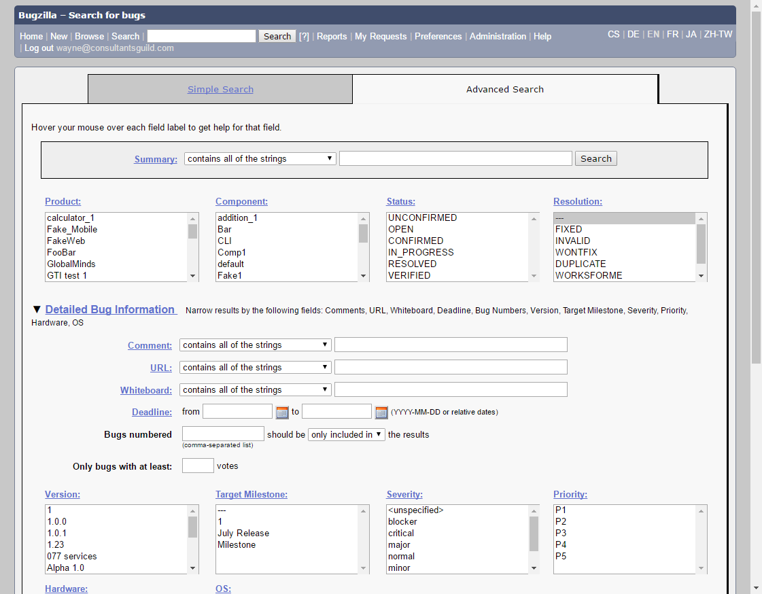Screen dimensions: 762x594
Task: Click the votes number input field
Action: tap(198, 466)
